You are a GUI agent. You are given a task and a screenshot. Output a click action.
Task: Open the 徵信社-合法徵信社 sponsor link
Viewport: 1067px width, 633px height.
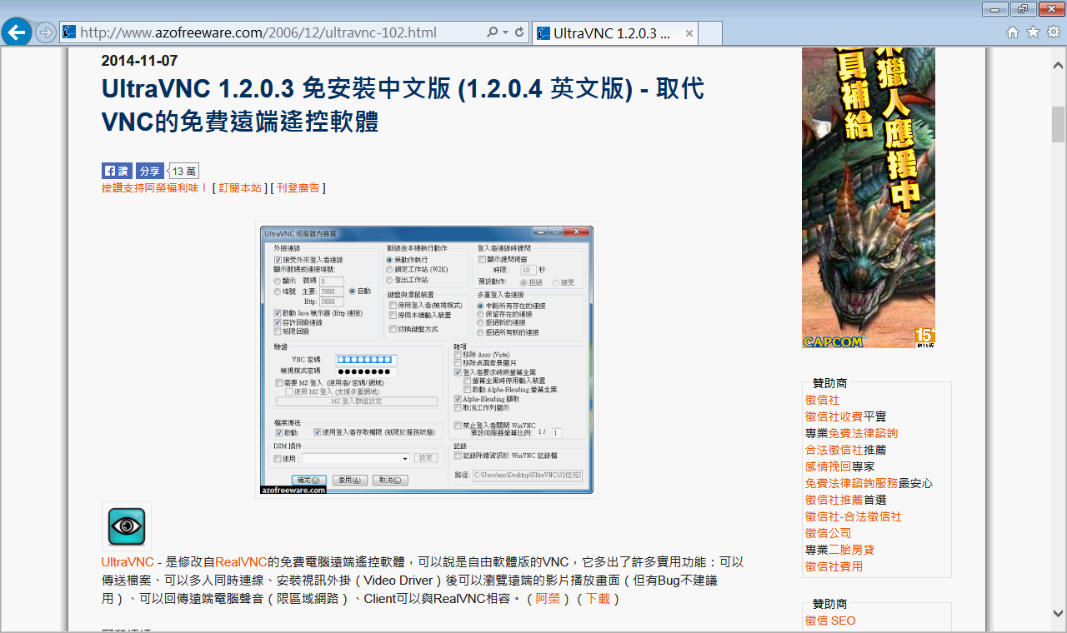pyautogui.click(x=854, y=516)
